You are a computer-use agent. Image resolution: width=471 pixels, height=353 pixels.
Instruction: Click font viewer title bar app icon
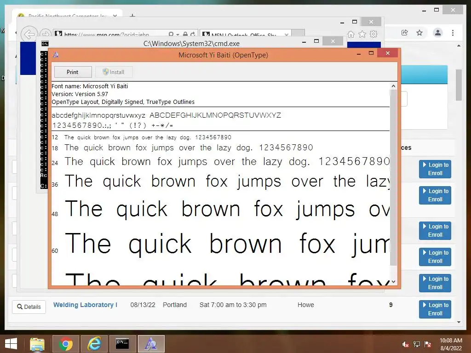pyautogui.click(x=56, y=55)
